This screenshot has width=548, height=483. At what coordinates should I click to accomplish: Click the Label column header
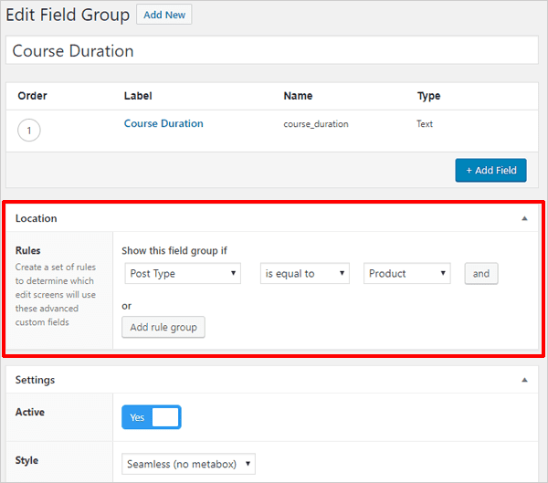[138, 96]
